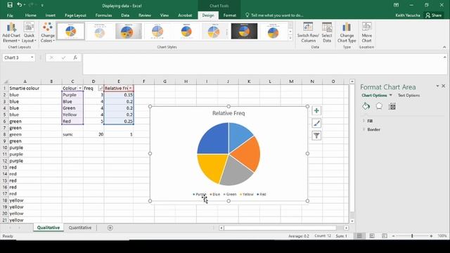
Task: Click the zoom out minus button
Action: pyautogui.click(x=394, y=236)
